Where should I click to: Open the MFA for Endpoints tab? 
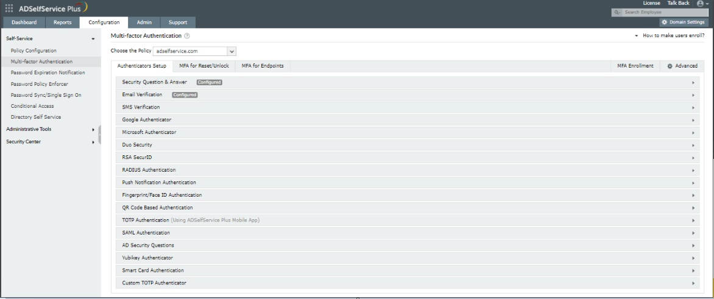(x=263, y=66)
